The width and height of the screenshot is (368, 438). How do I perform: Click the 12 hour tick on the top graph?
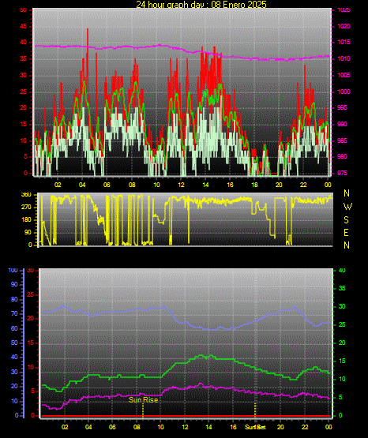(x=181, y=185)
